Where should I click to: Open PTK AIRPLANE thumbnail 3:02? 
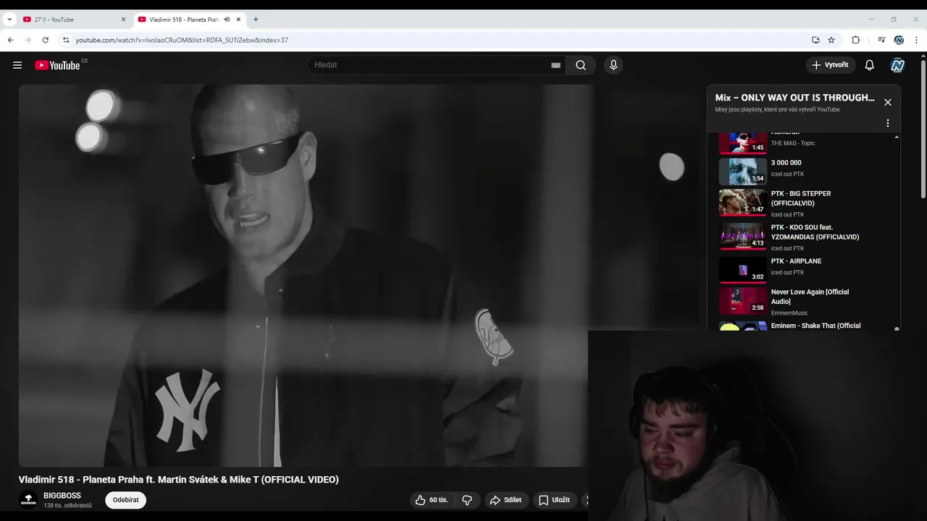point(742,270)
